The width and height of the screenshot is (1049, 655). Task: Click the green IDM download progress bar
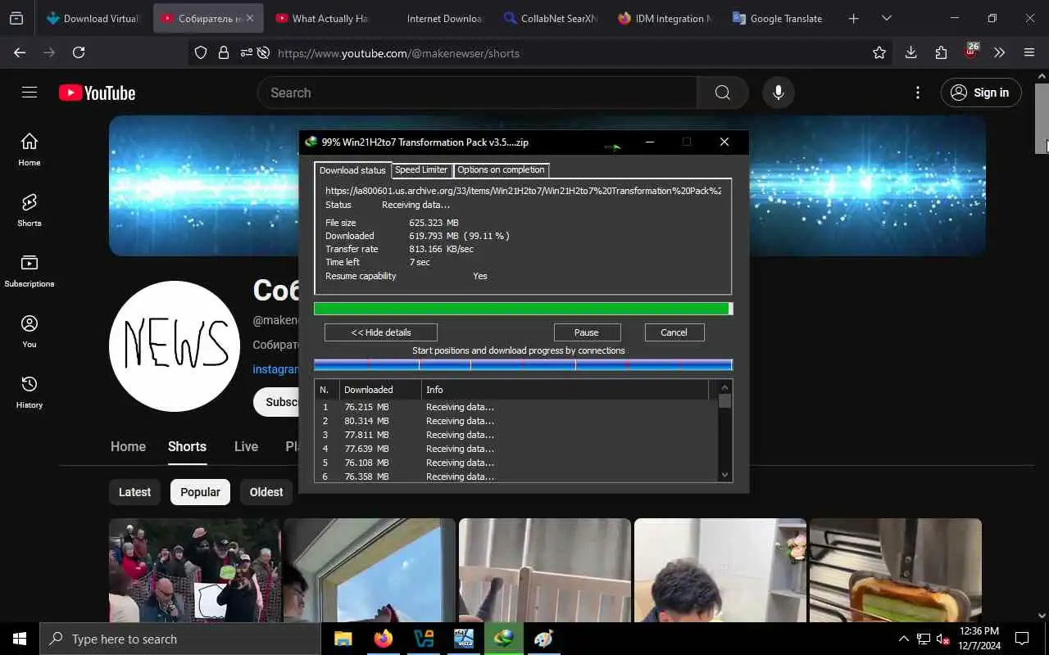[523, 309]
